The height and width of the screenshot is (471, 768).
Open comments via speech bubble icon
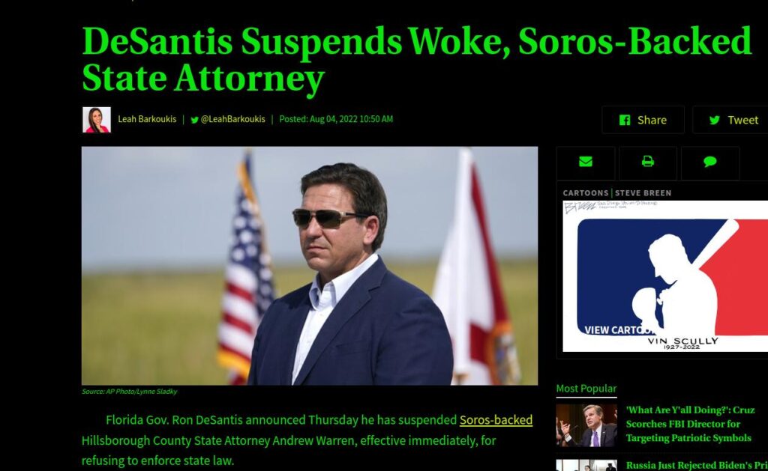tap(710, 162)
